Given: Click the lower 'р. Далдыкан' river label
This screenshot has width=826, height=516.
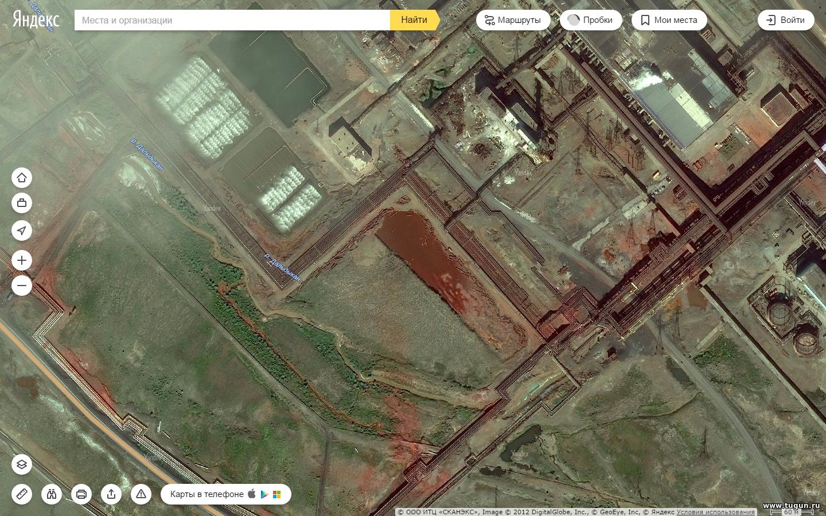Looking at the screenshot, I should click(282, 267).
